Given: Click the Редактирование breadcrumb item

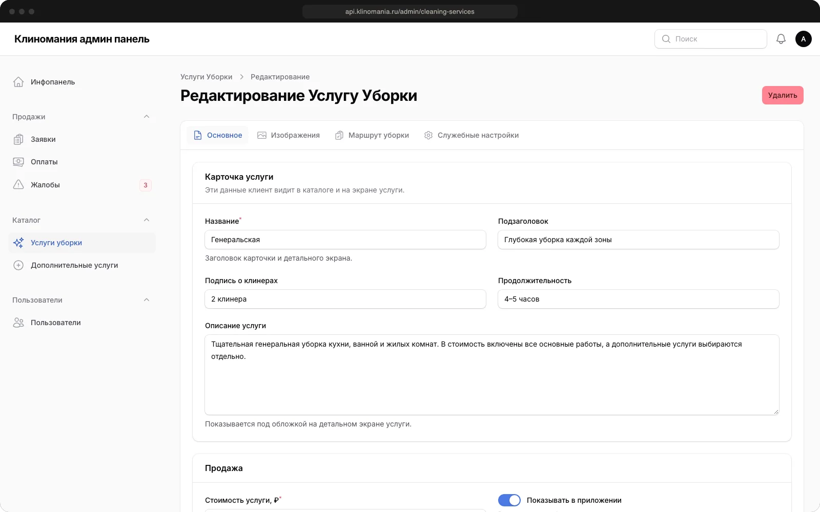Looking at the screenshot, I should click(280, 77).
